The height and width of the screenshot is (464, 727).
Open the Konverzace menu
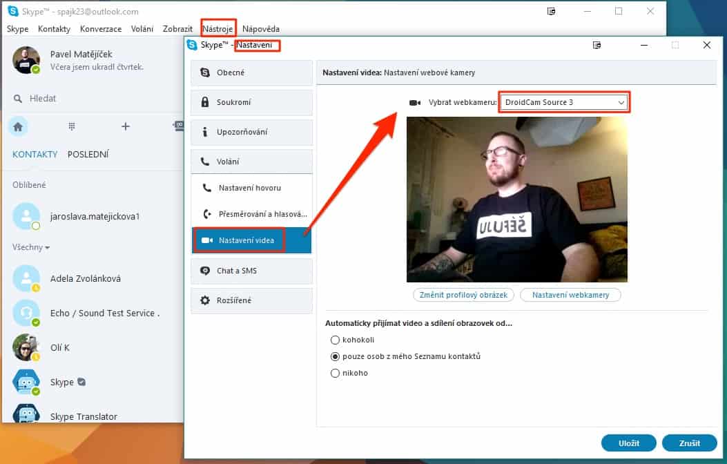tap(101, 29)
